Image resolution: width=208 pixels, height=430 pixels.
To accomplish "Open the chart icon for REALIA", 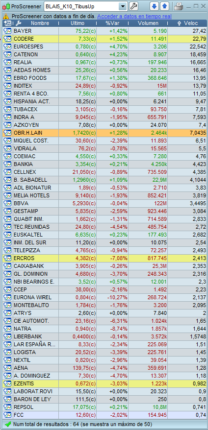I will pyautogui.click(x=6, y=62).
